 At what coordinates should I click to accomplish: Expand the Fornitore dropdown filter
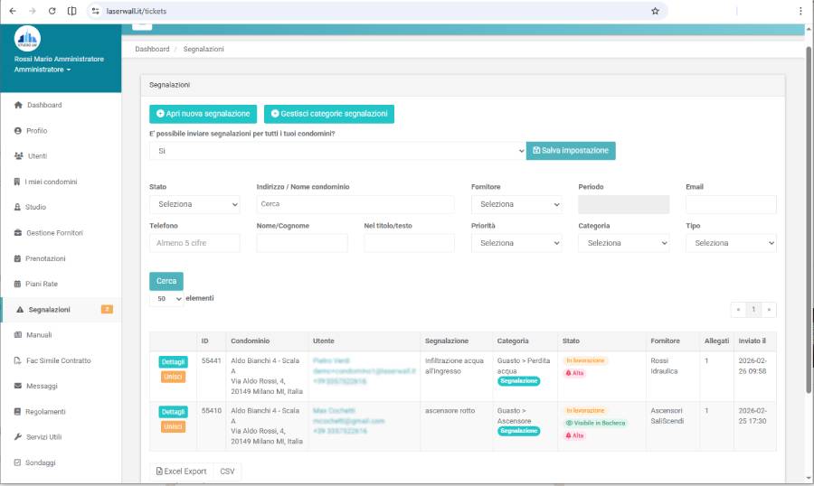(x=516, y=204)
